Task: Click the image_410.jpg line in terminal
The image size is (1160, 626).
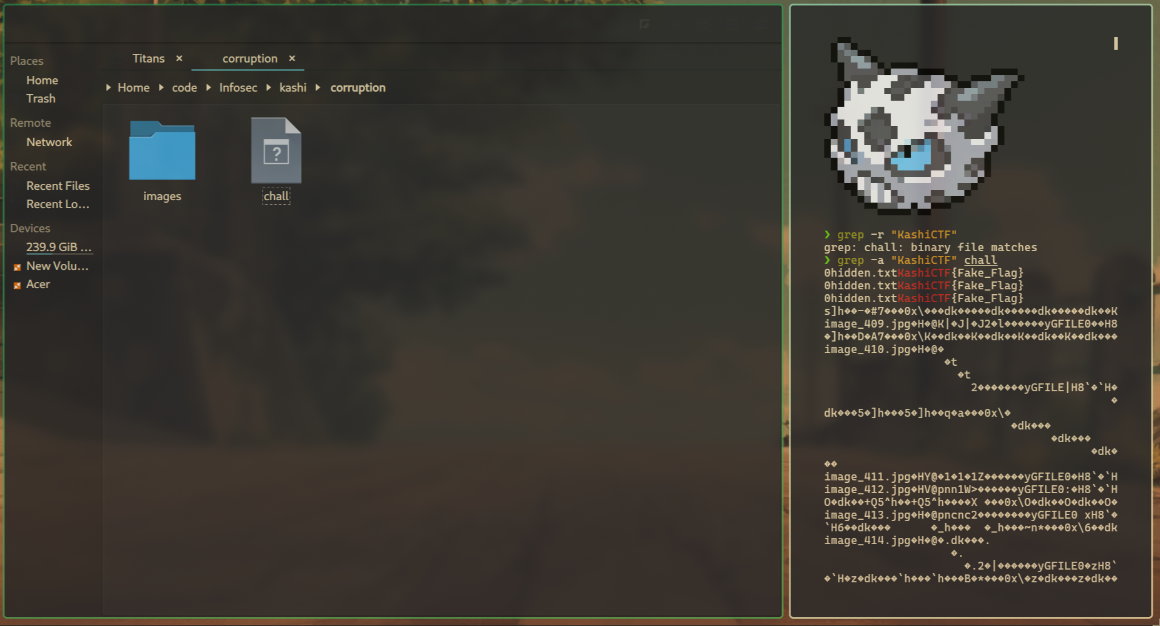Action: tap(883, 349)
